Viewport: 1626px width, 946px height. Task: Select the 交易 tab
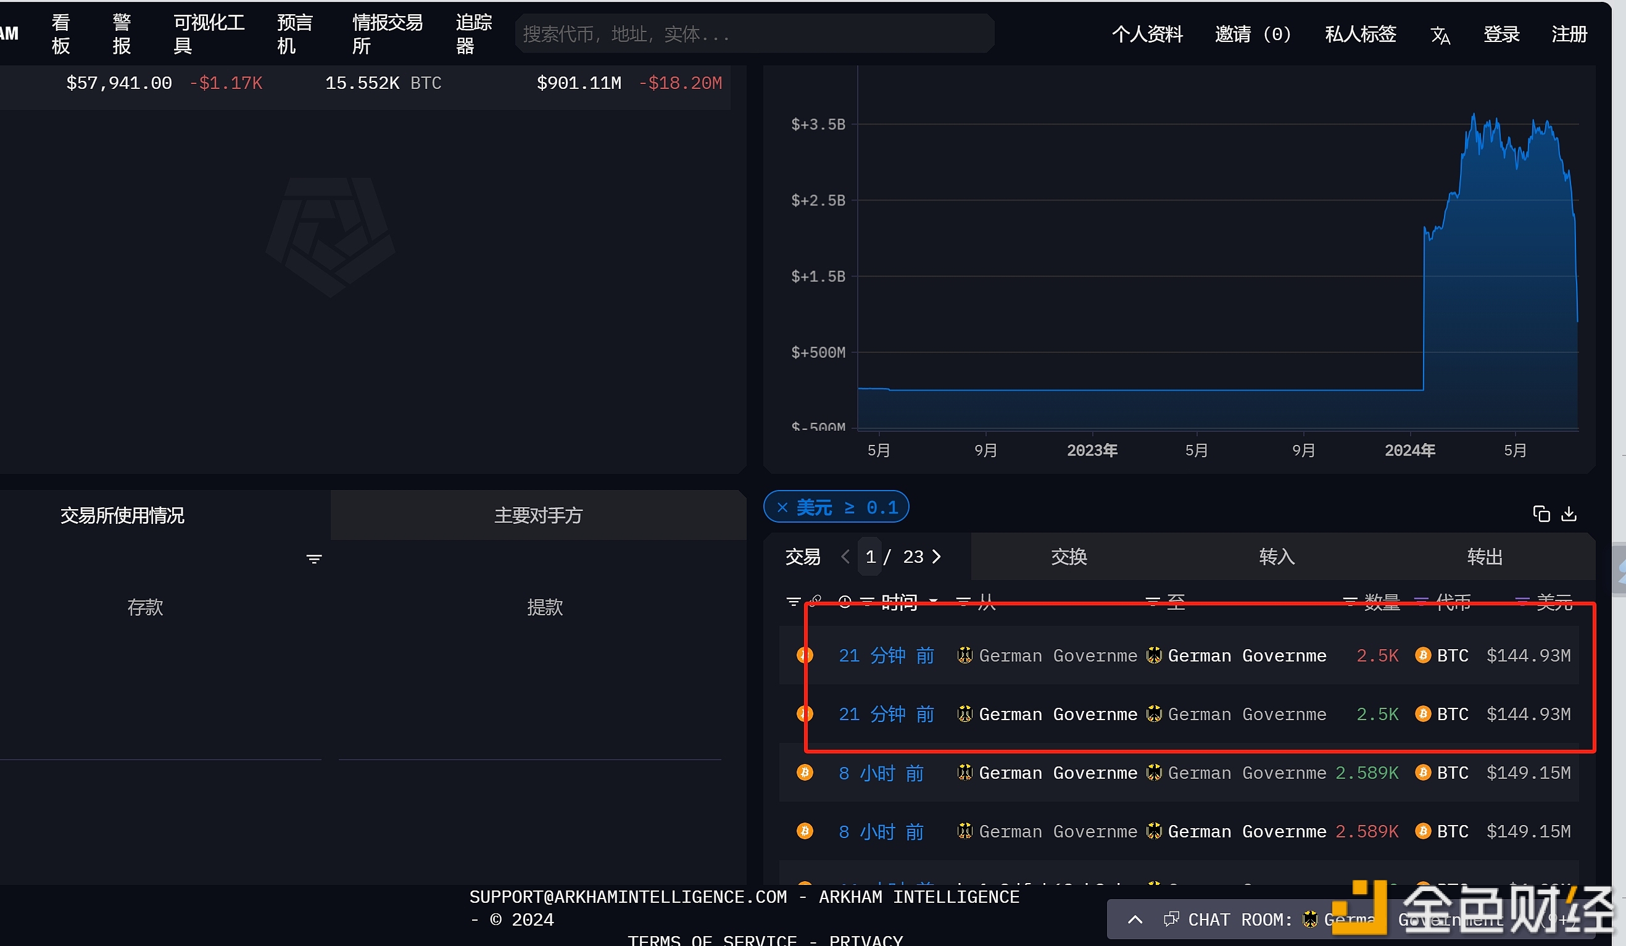click(803, 557)
